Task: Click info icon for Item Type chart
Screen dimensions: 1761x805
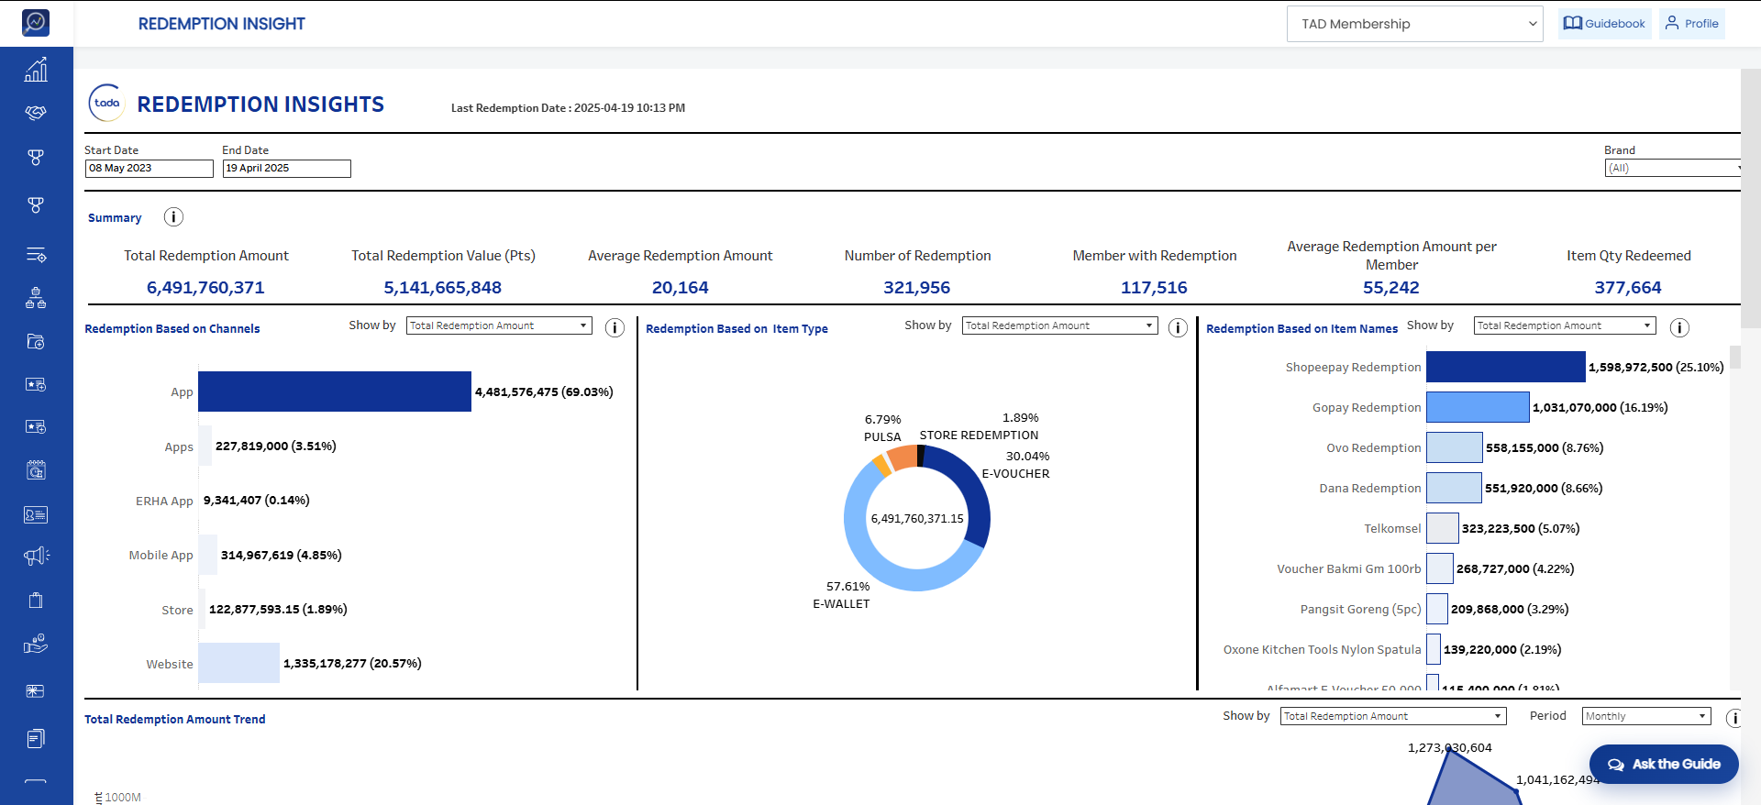Action: click(1179, 327)
